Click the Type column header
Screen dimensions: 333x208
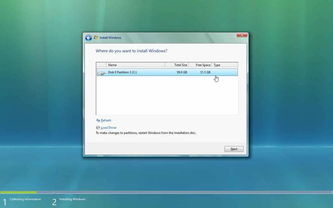tap(225, 65)
